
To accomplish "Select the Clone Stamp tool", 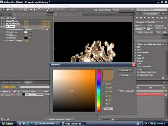I will point(48,10).
